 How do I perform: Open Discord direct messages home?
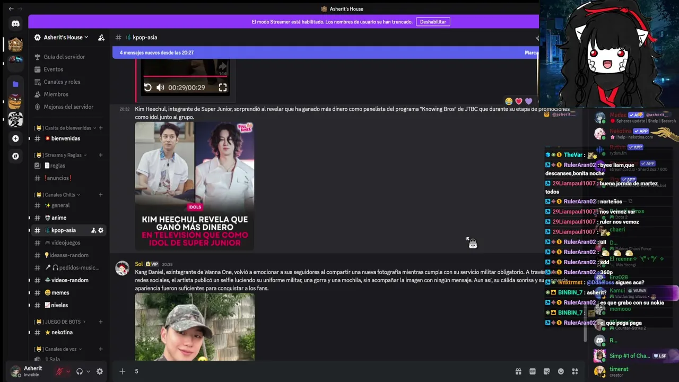pyautogui.click(x=15, y=23)
